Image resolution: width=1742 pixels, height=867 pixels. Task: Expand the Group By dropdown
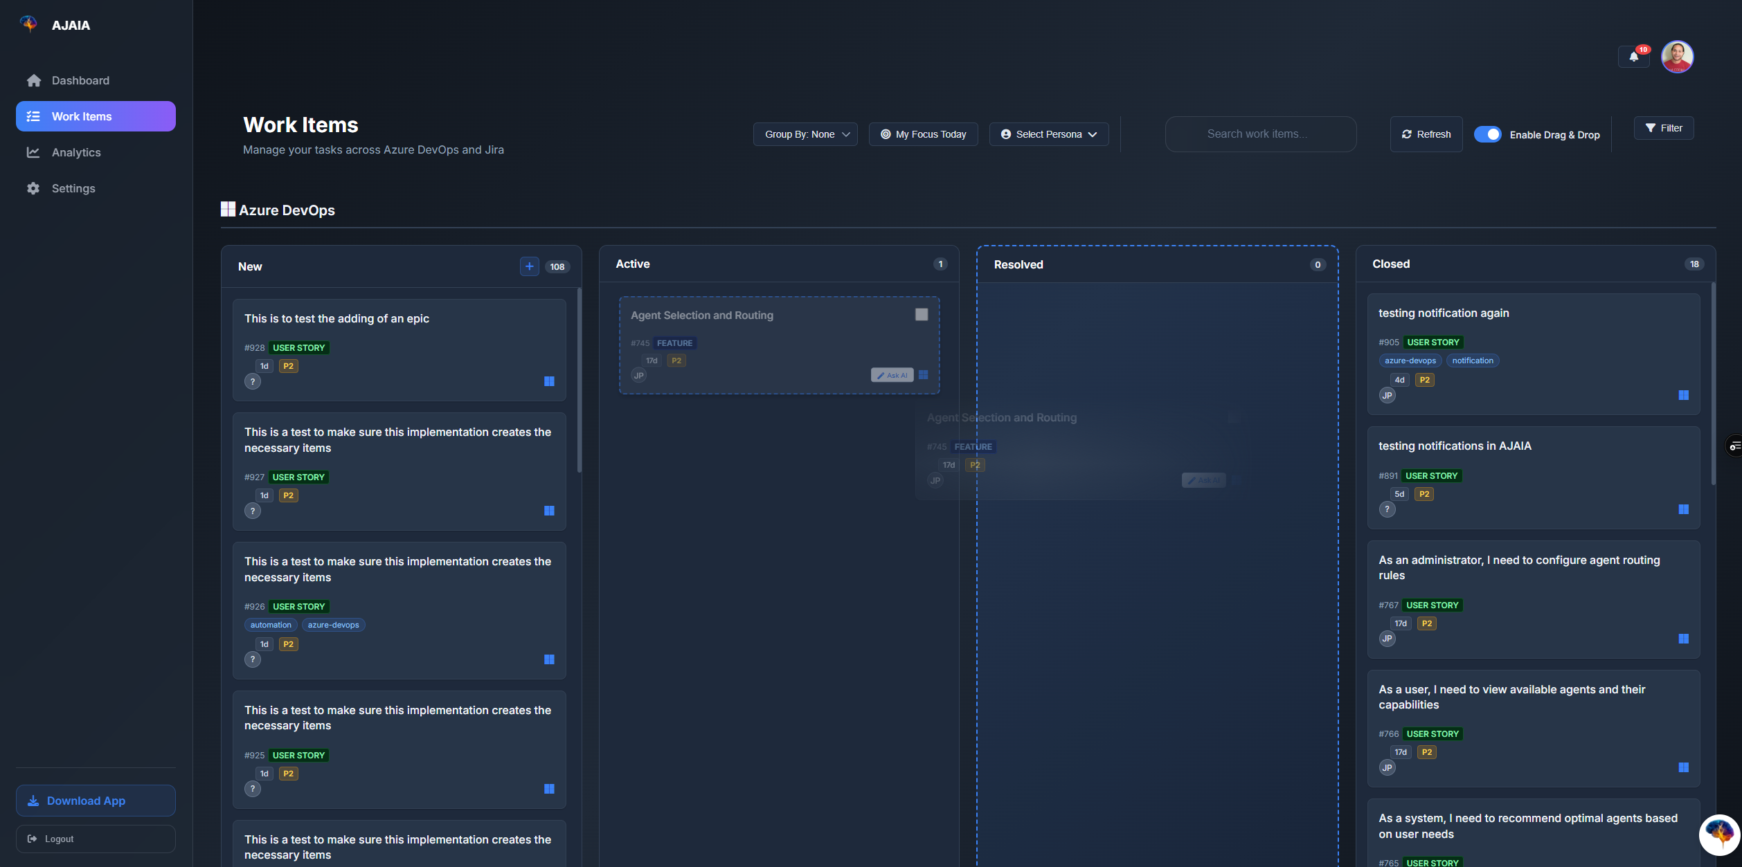point(805,134)
